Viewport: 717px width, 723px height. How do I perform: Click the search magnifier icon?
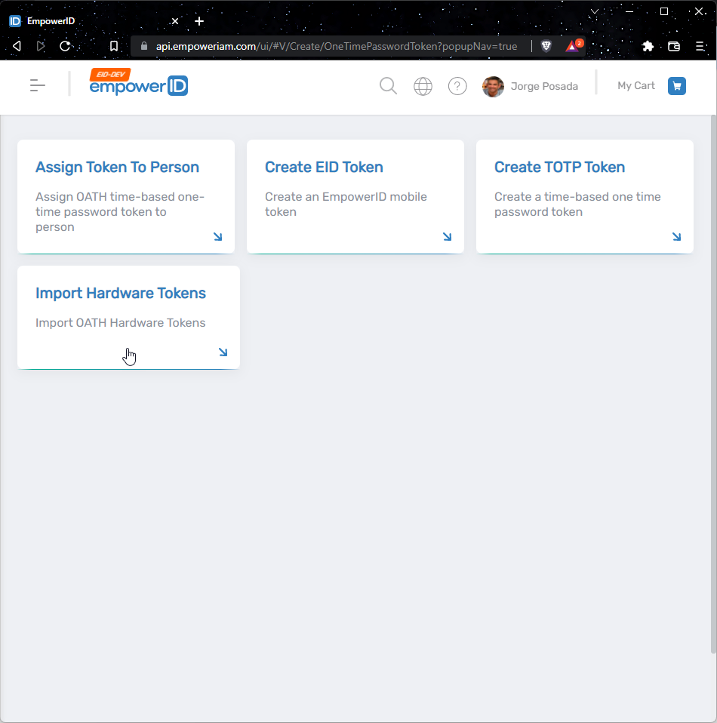coord(388,86)
